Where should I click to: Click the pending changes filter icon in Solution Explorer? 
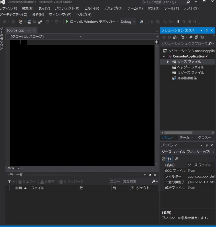(183, 37)
